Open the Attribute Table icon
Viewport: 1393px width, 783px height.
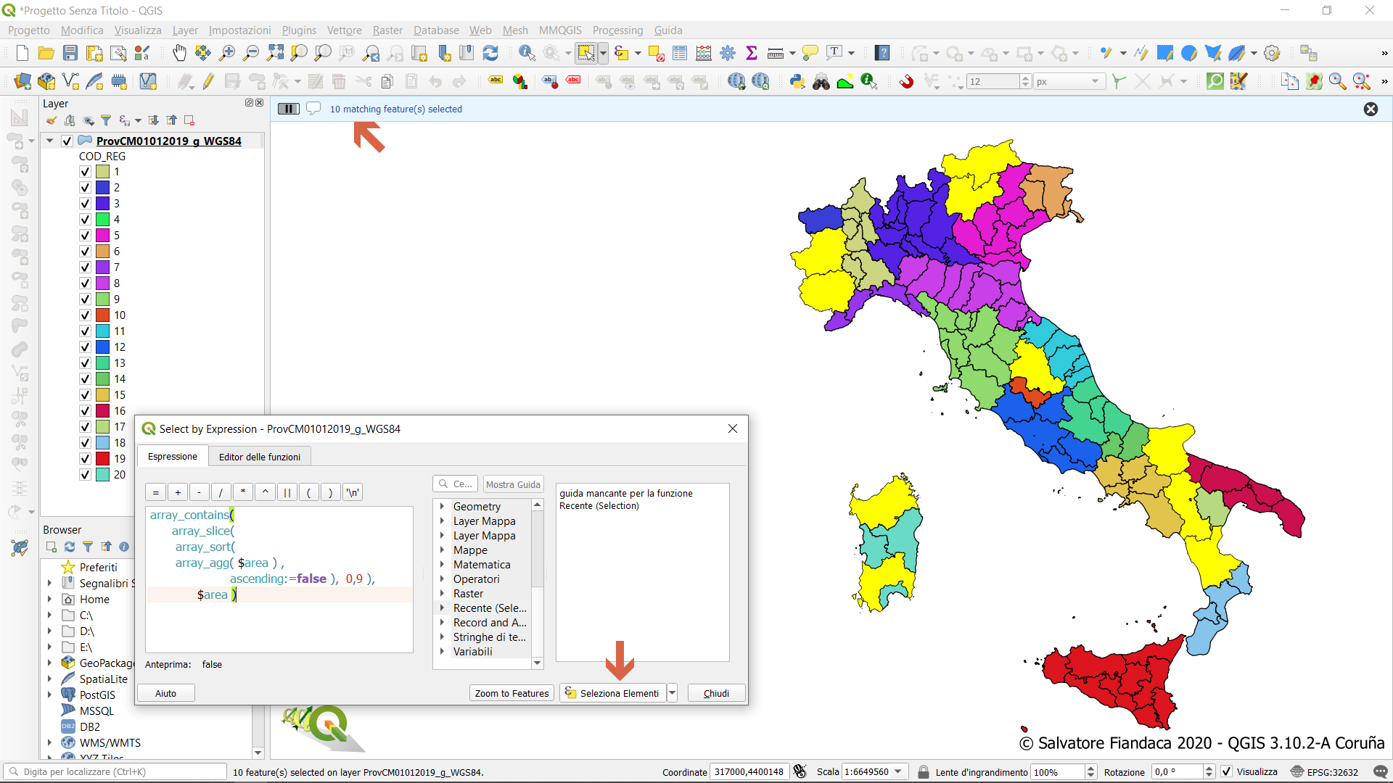pos(680,53)
